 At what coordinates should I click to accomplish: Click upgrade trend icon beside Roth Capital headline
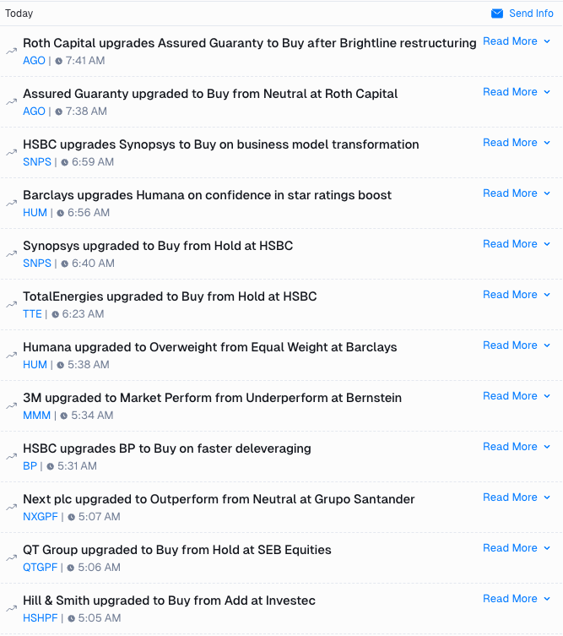click(11, 52)
